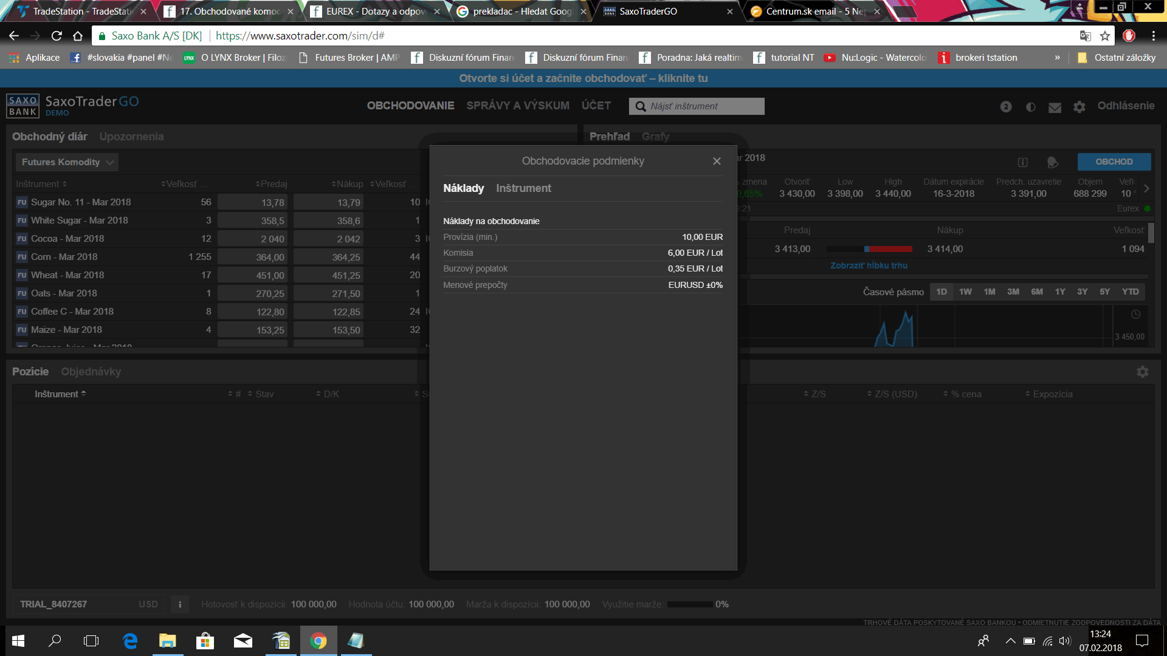Click the blue OBCHOD trade button
Screen dimensions: 1167x656
[1114, 162]
